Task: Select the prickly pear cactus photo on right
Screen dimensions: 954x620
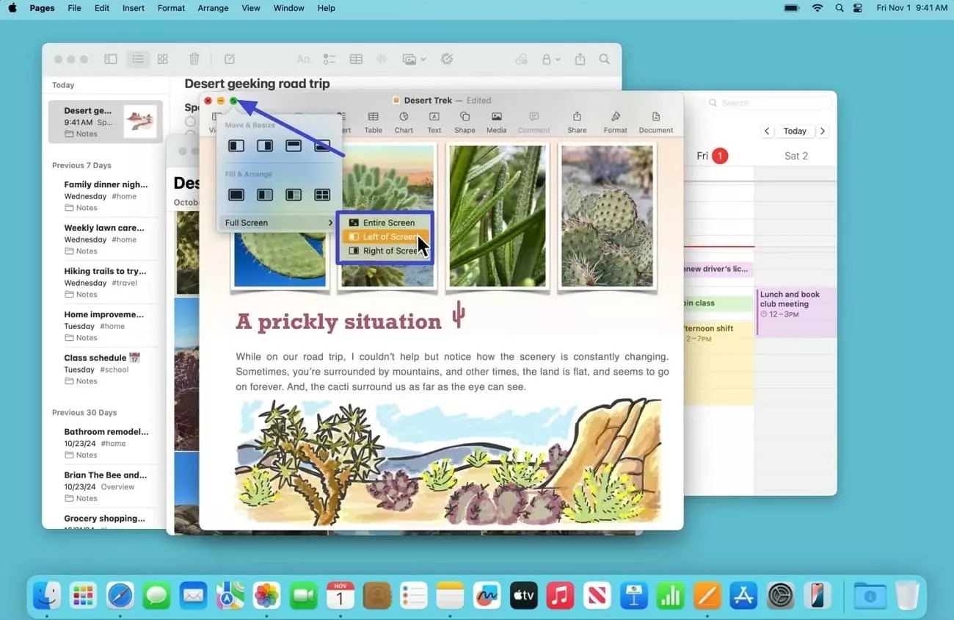Action: 607,215
